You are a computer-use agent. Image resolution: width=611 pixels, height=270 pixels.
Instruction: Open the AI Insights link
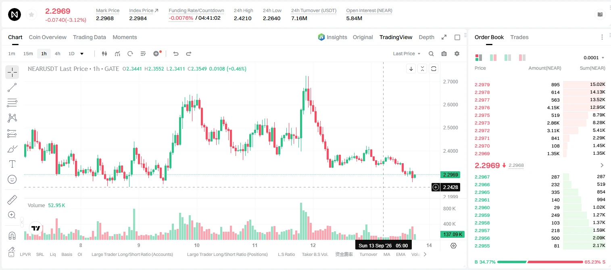[x=332, y=37]
